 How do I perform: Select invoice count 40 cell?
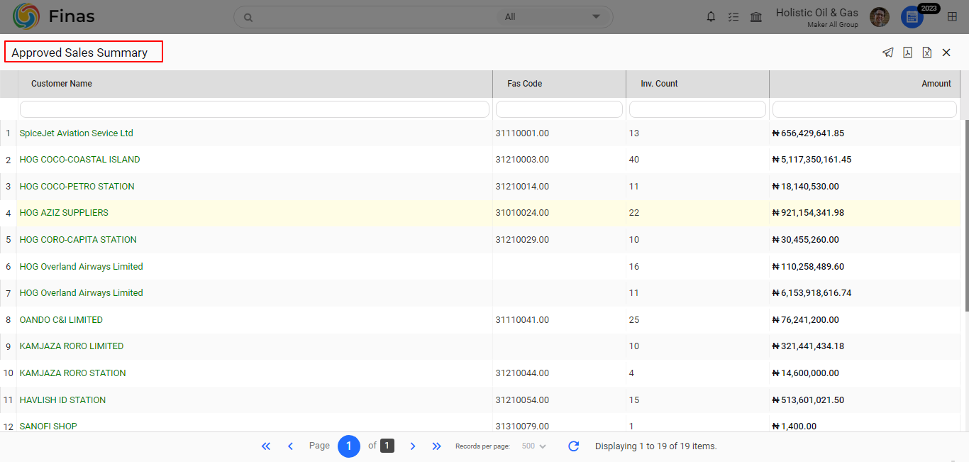click(634, 160)
